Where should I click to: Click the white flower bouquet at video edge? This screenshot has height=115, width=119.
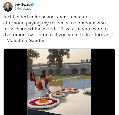point(87,90)
